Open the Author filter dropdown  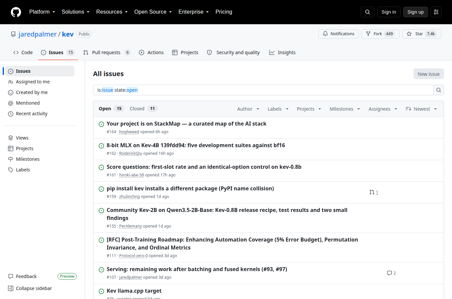(248, 109)
